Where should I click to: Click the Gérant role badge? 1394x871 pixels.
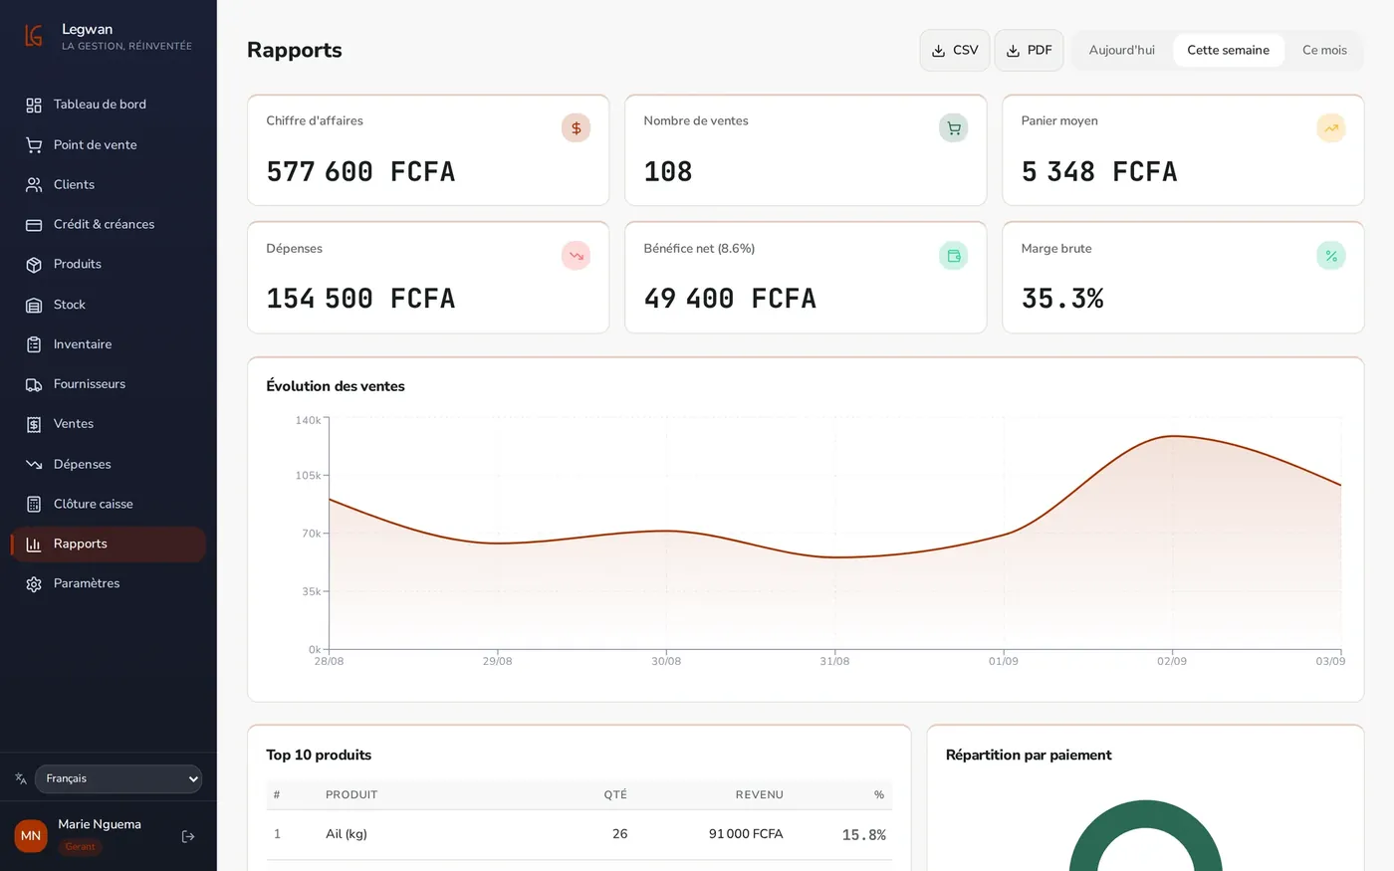point(81,847)
